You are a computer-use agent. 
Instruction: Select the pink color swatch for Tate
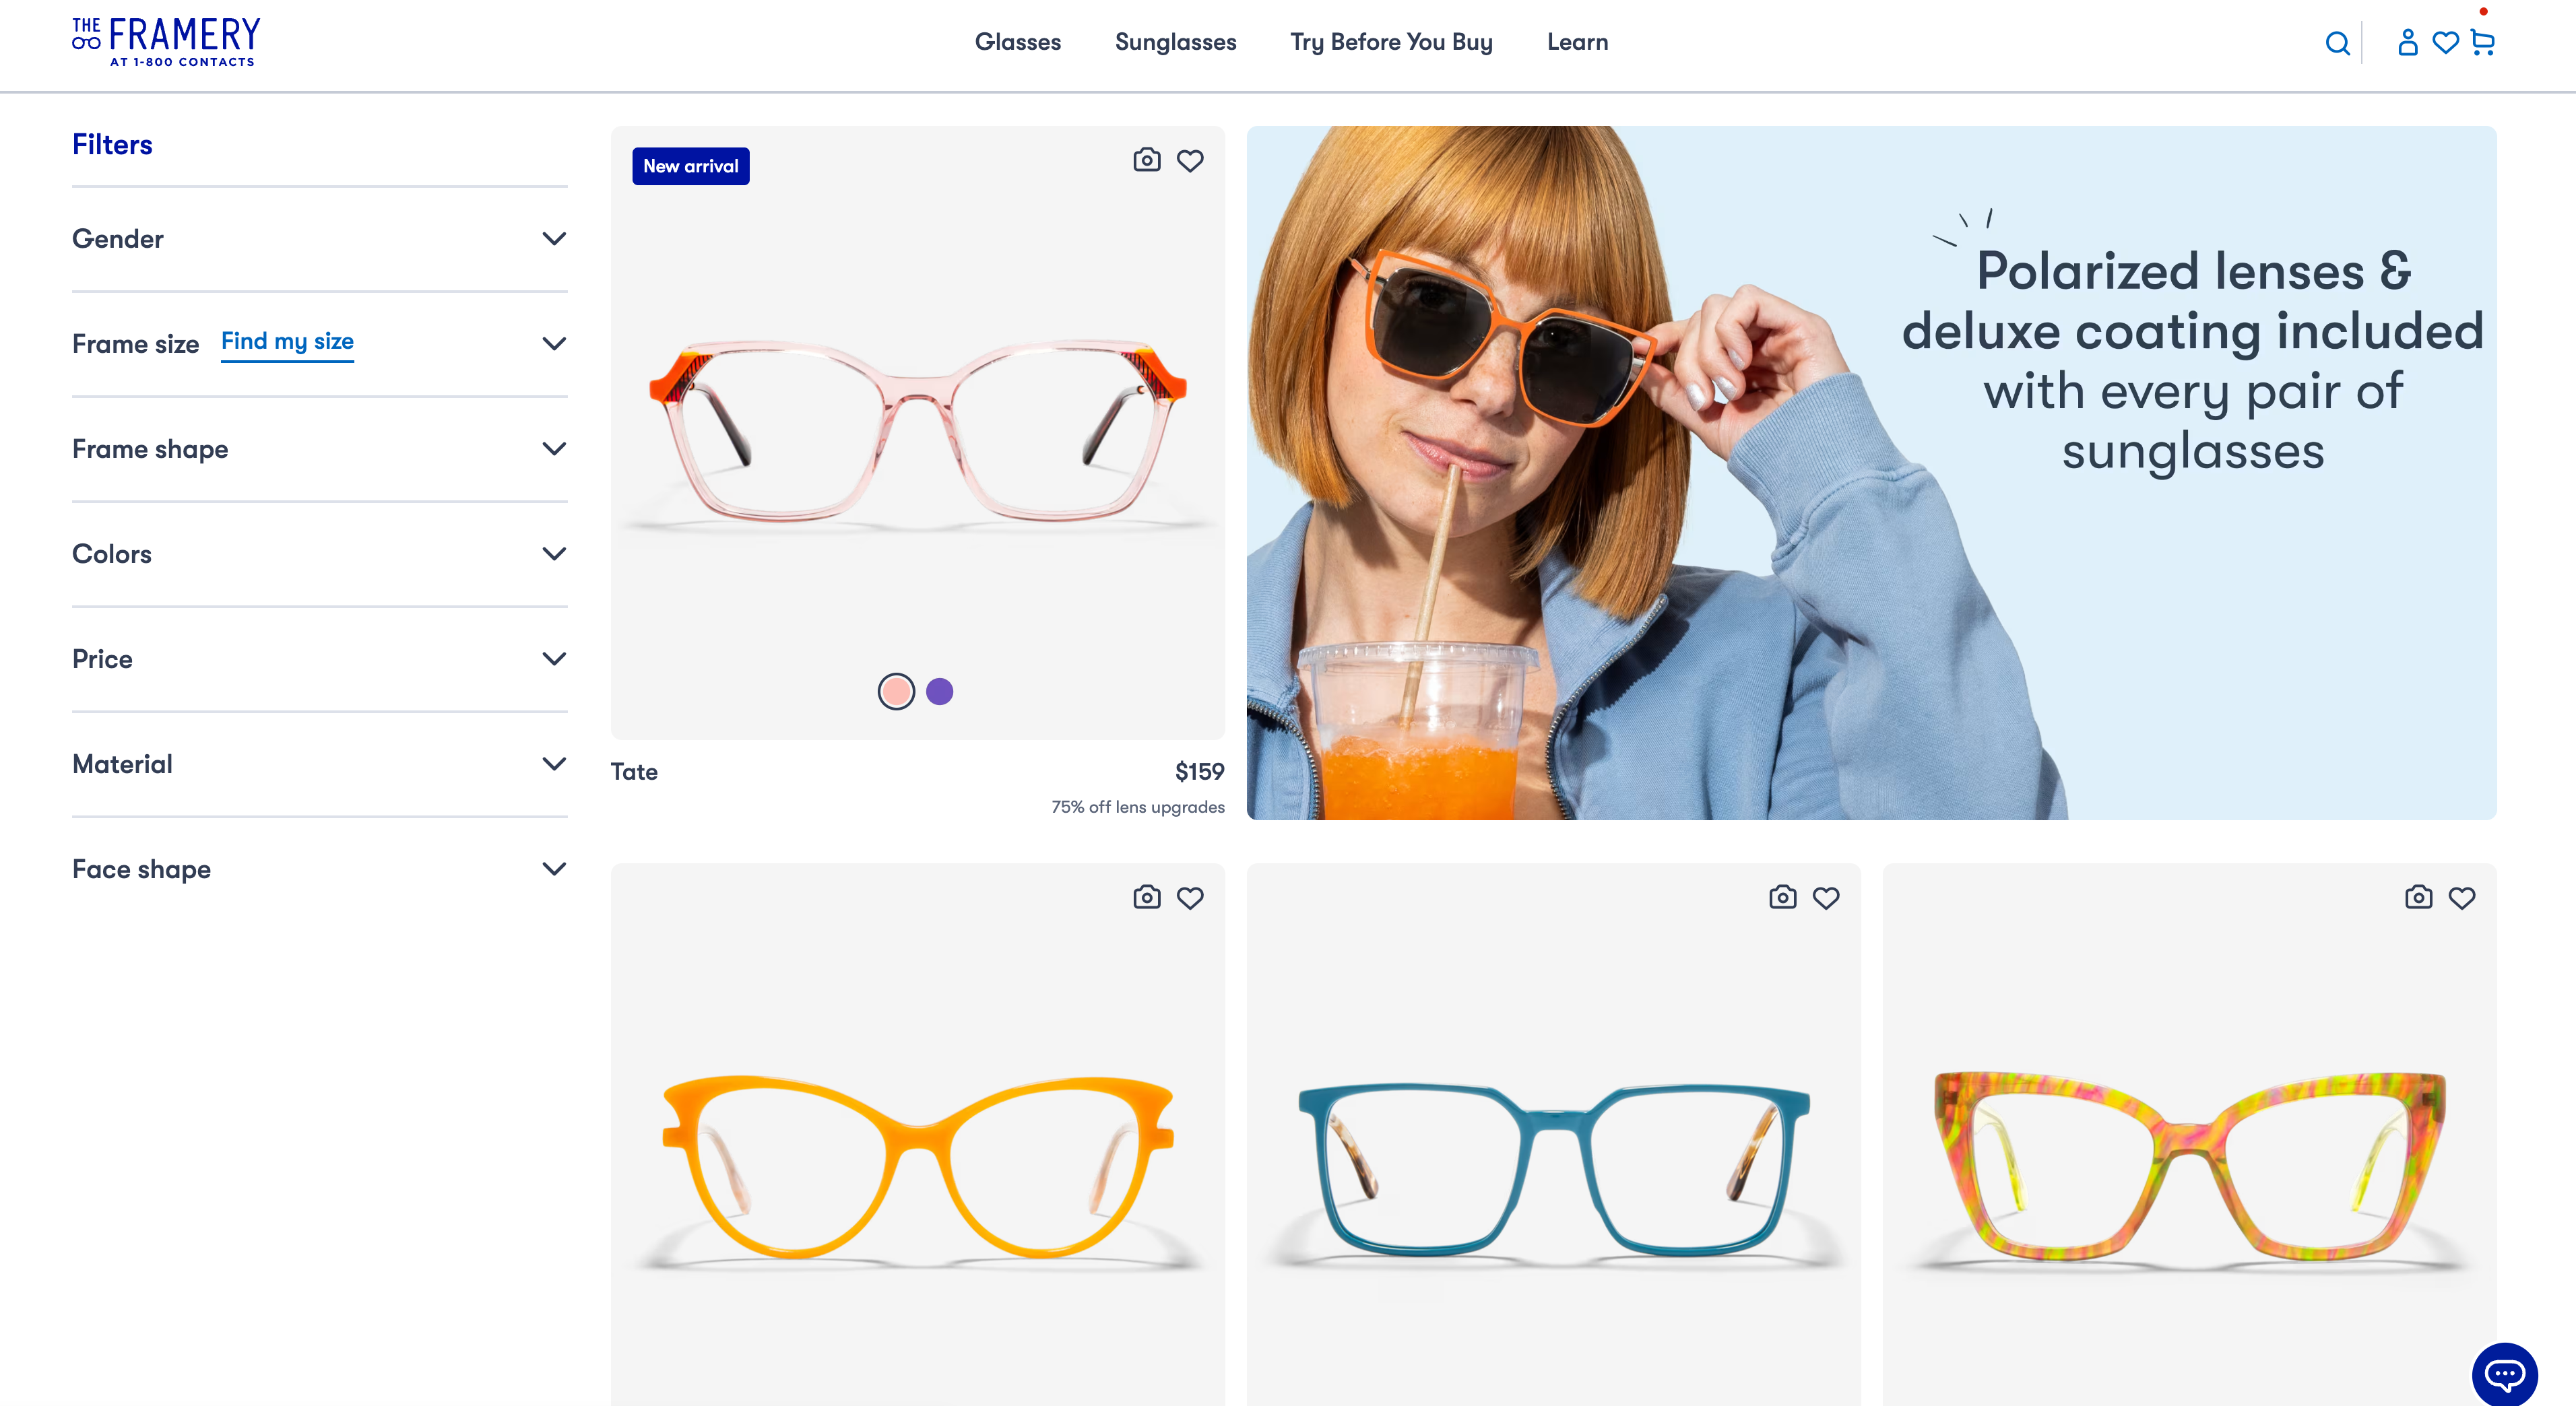point(896,692)
